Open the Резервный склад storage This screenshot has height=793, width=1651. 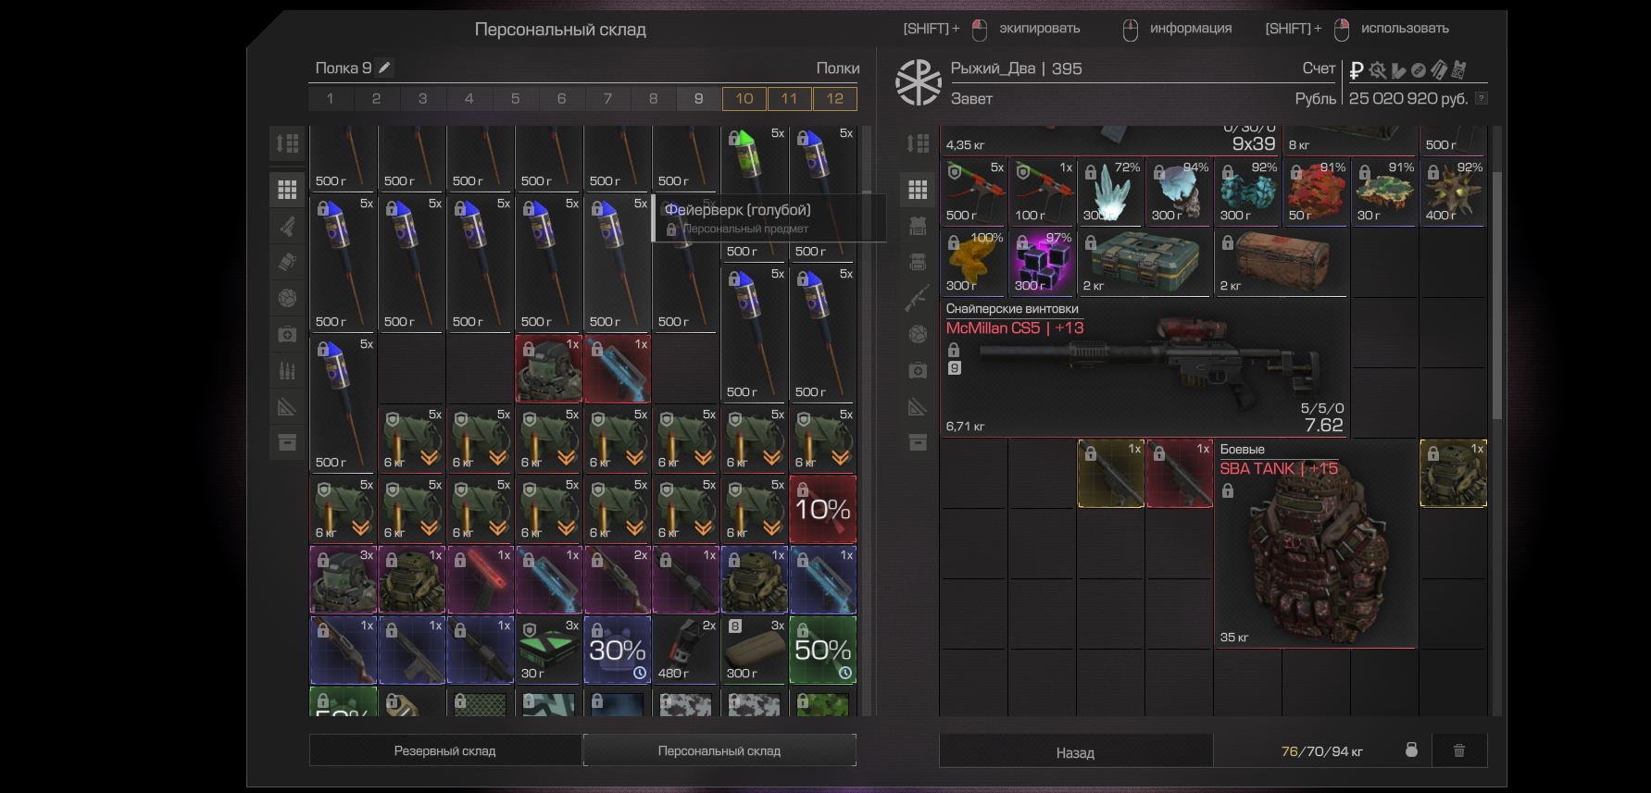445,750
